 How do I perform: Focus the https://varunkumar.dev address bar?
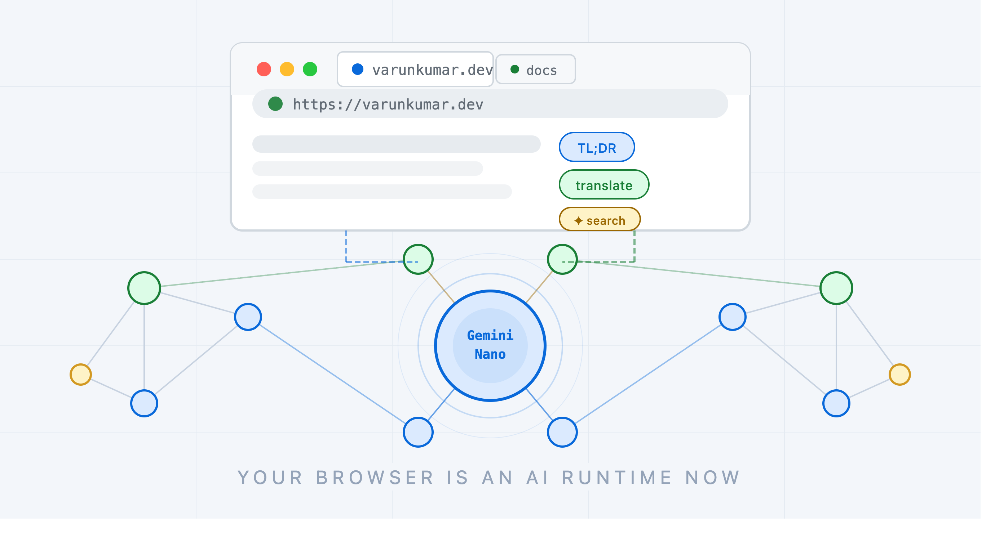pyautogui.click(x=490, y=104)
